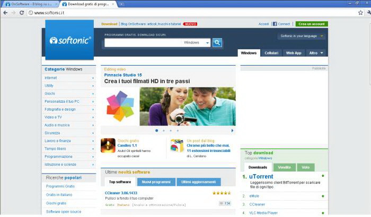
Task: Open the Audio e musica category
Action: (57, 125)
